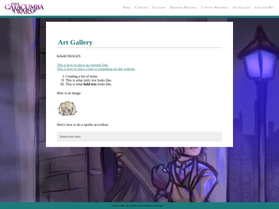Select Art Gallery in the navigation
The image size is (279, 209).
(x=241, y=7)
